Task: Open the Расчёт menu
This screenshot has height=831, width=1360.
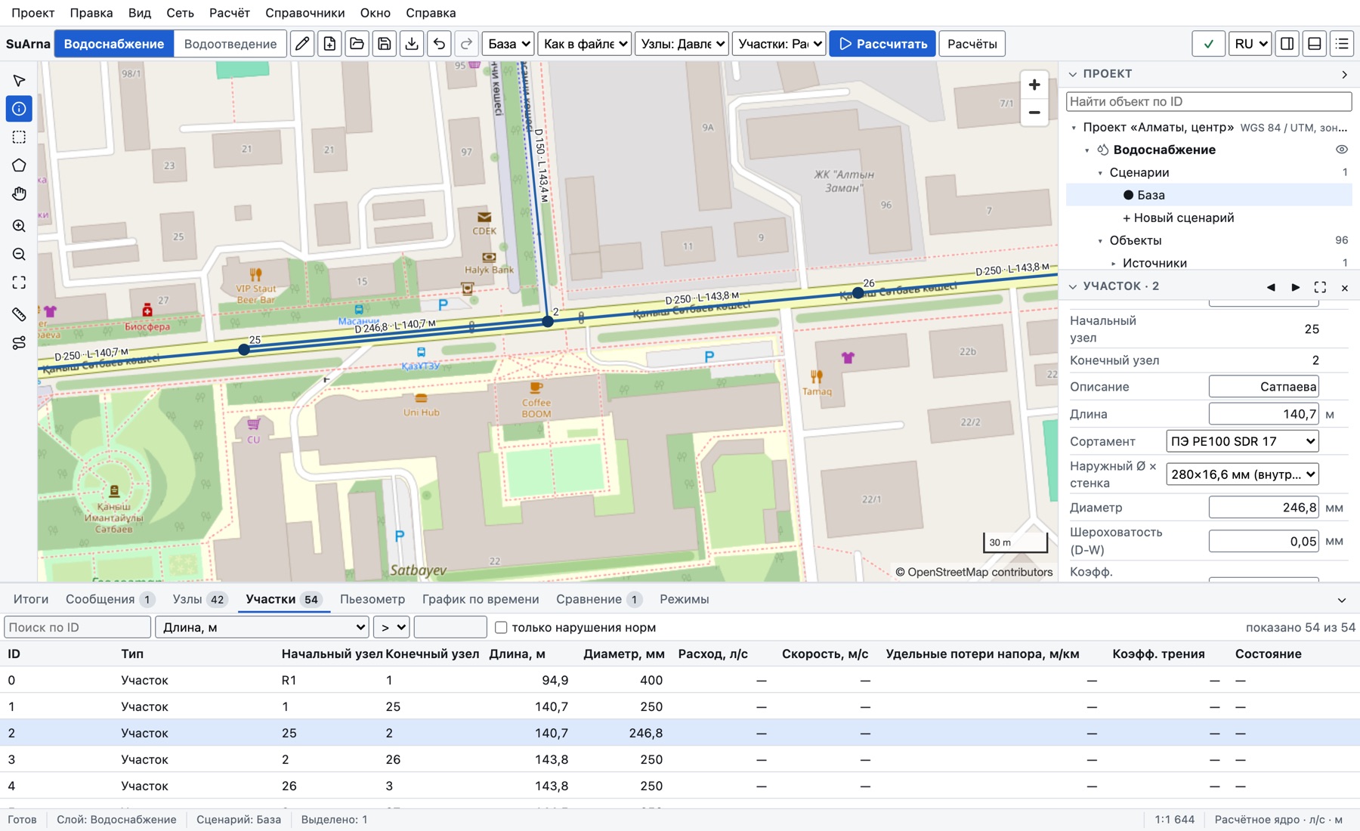Action: pyautogui.click(x=229, y=13)
